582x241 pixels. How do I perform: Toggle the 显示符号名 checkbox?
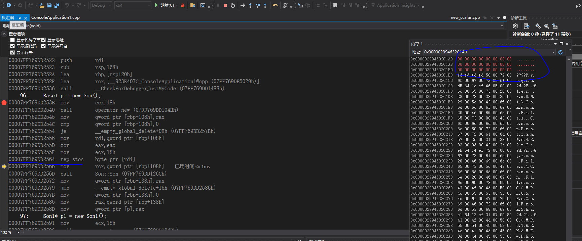(43, 46)
